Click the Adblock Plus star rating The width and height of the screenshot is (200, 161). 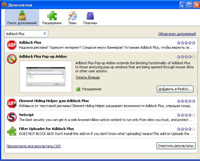click(x=186, y=43)
